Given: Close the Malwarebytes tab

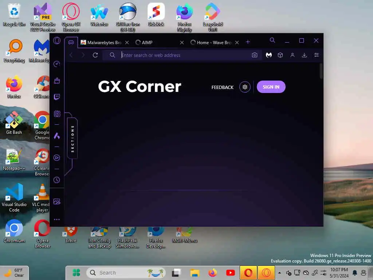Looking at the screenshot, I should pyautogui.click(x=127, y=43).
